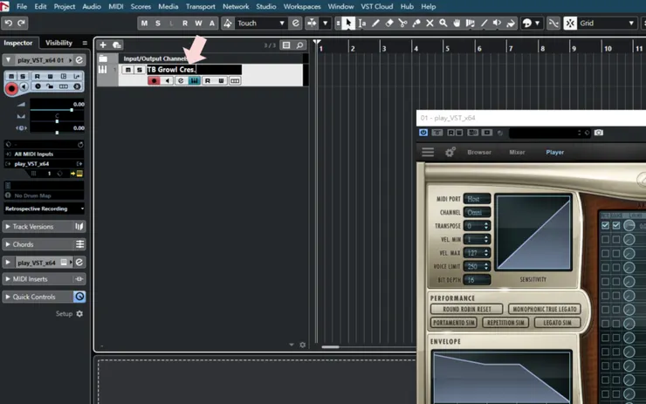Open track list settings gear at bottom
The image size is (646, 404).
303,345
